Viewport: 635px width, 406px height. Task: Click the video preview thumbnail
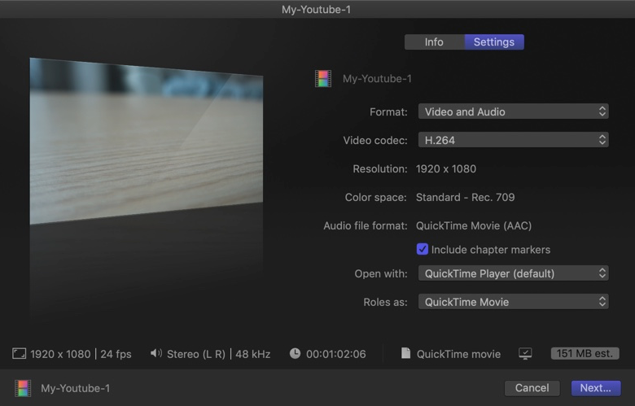coord(147,141)
